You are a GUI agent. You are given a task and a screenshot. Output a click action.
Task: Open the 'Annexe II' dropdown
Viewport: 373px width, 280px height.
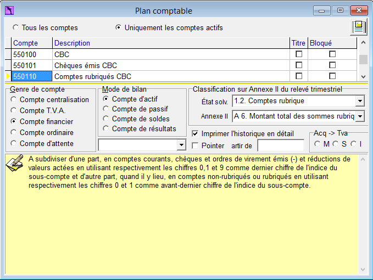(x=360, y=116)
